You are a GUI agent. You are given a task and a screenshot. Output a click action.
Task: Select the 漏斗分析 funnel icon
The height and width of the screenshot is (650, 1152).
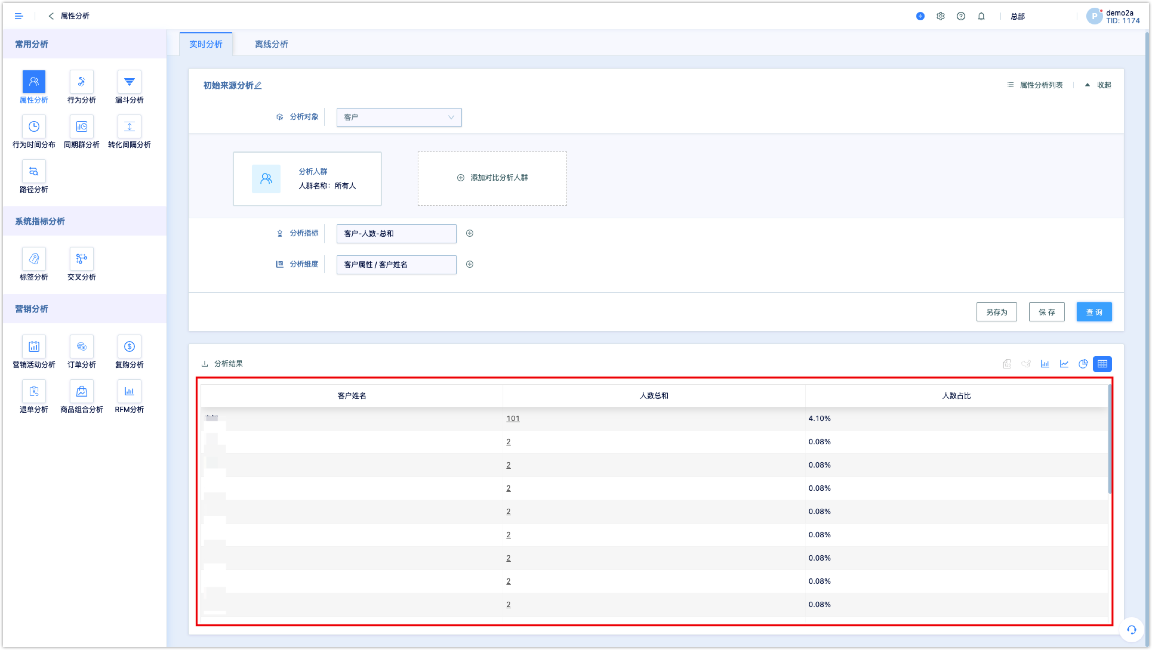pyautogui.click(x=129, y=81)
